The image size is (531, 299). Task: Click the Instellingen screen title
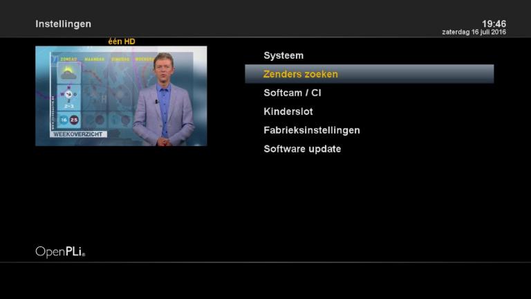pos(64,24)
